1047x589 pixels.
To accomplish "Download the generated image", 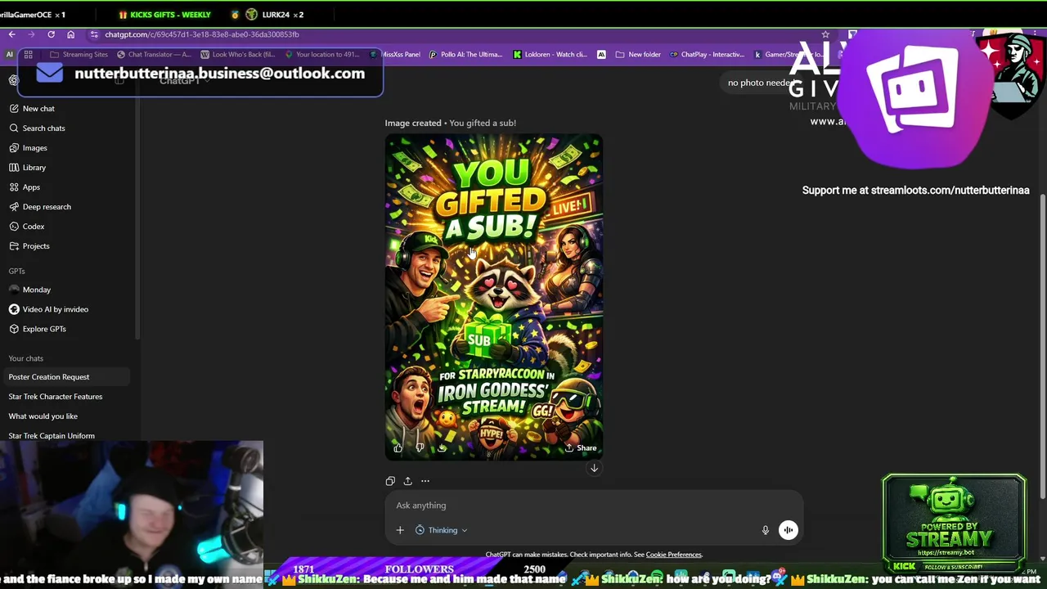I will (x=442, y=447).
